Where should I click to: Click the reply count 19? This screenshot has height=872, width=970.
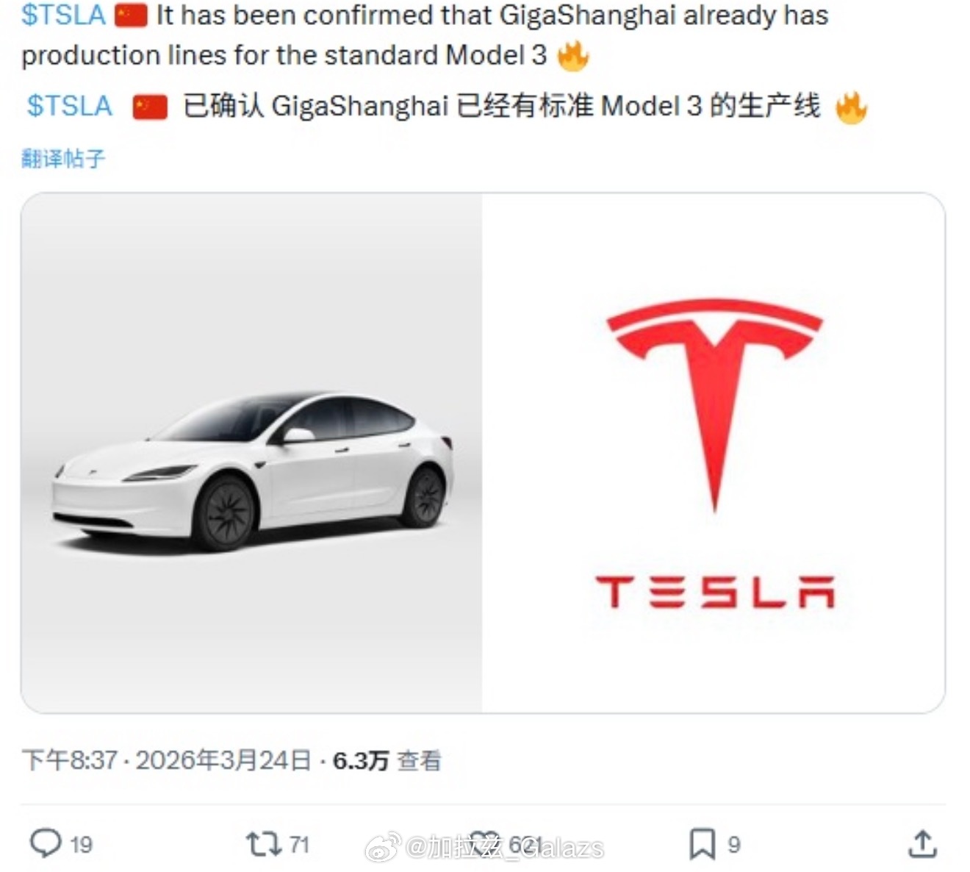coord(81,843)
